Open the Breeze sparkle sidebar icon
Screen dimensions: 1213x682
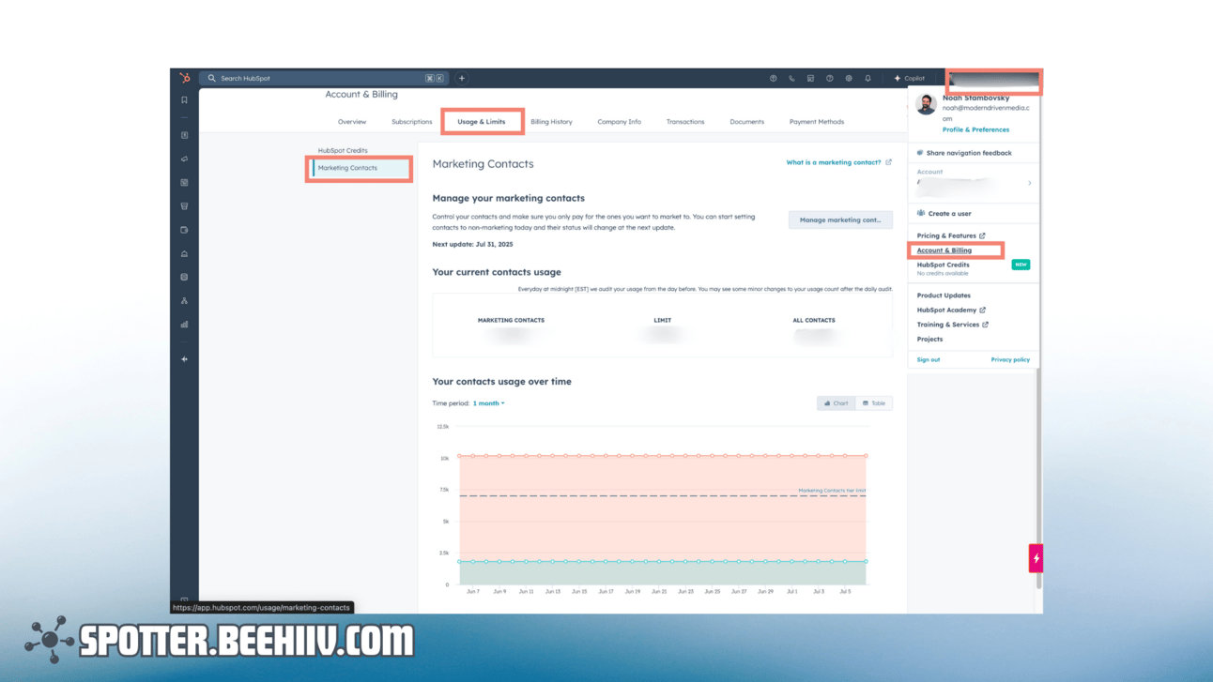pyautogui.click(x=184, y=359)
